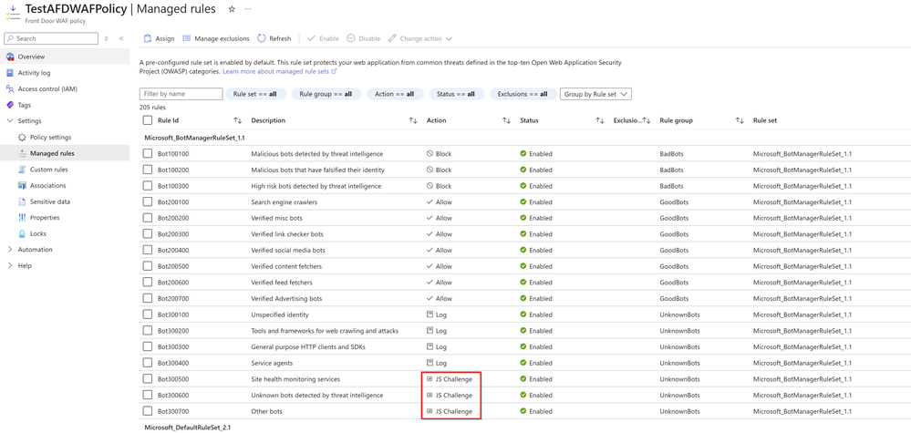The width and height of the screenshot is (911, 433).
Task: Check the Bot200400 rule checkbox
Action: tap(148, 250)
